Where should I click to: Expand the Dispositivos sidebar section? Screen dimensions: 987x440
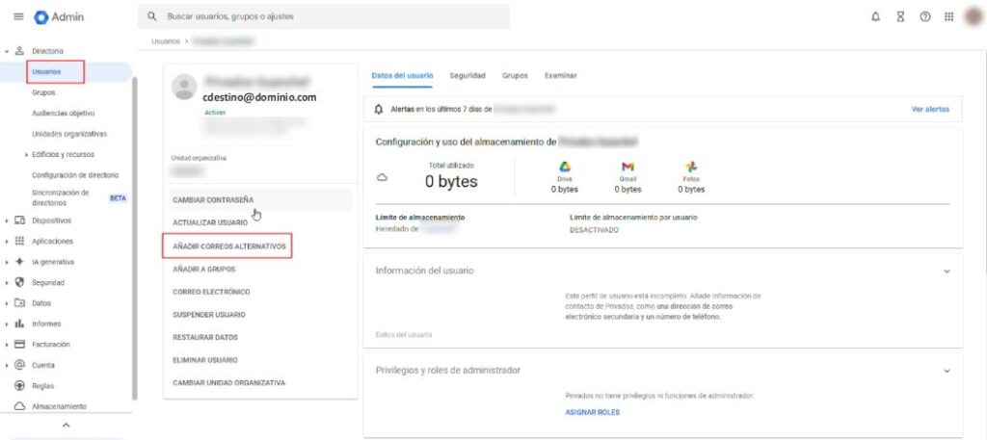pos(8,221)
